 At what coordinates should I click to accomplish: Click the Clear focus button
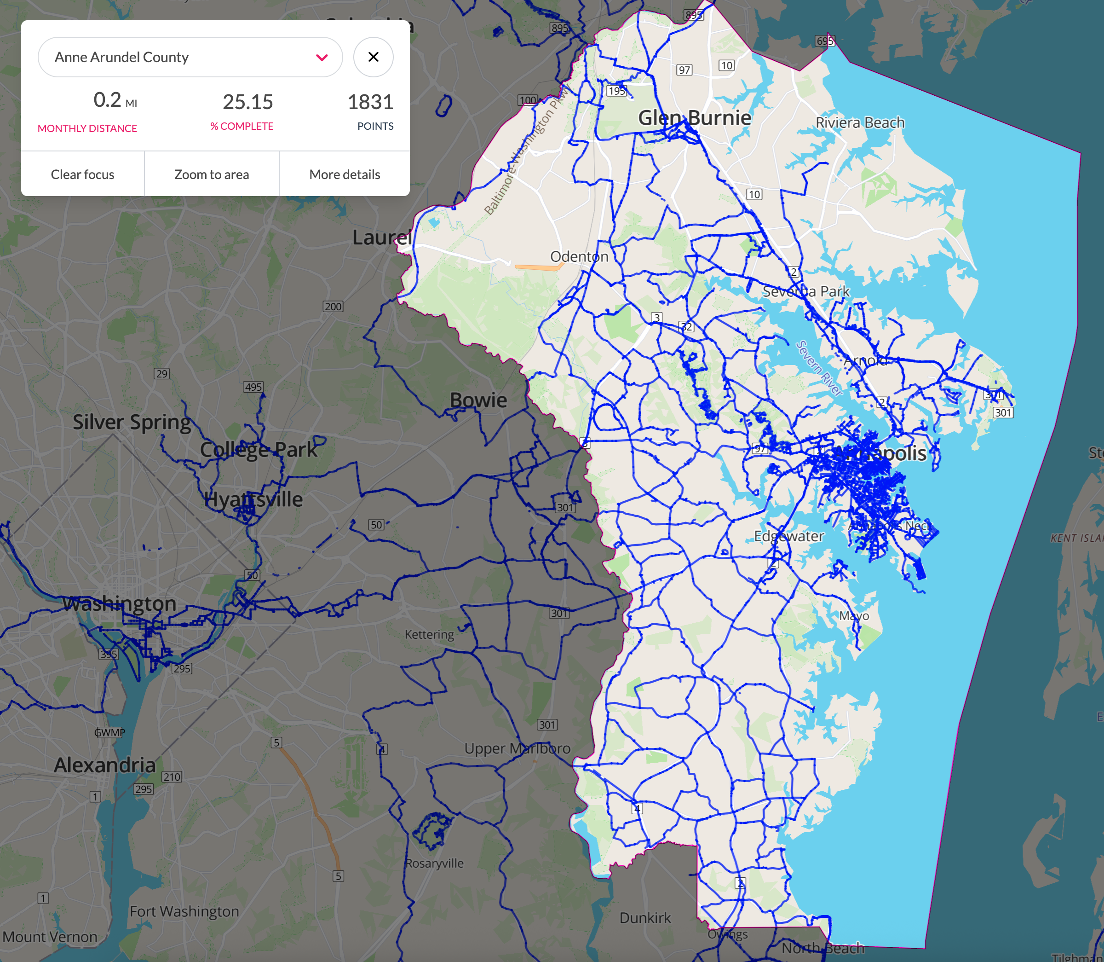coord(83,174)
